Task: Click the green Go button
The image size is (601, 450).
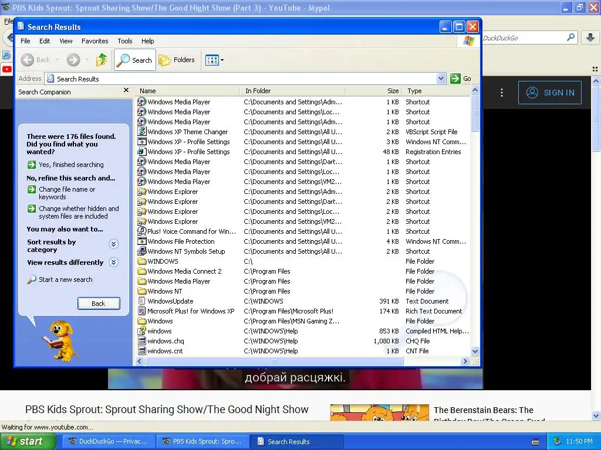Action: 461,79
